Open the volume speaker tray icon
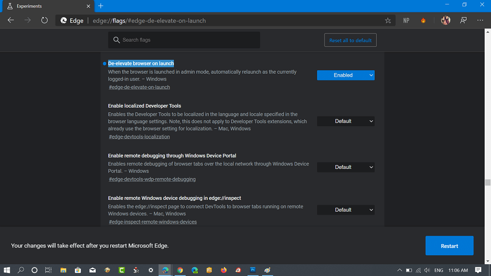491x276 pixels. [x=427, y=270]
